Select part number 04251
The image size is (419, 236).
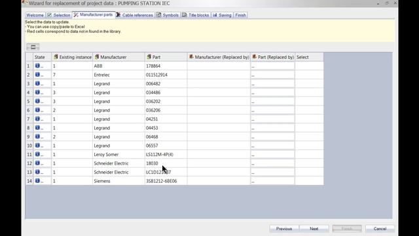(x=166, y=119)
